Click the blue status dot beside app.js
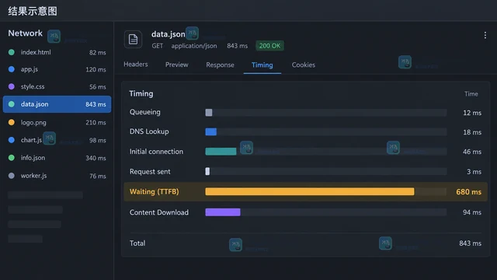 point(12,69)
